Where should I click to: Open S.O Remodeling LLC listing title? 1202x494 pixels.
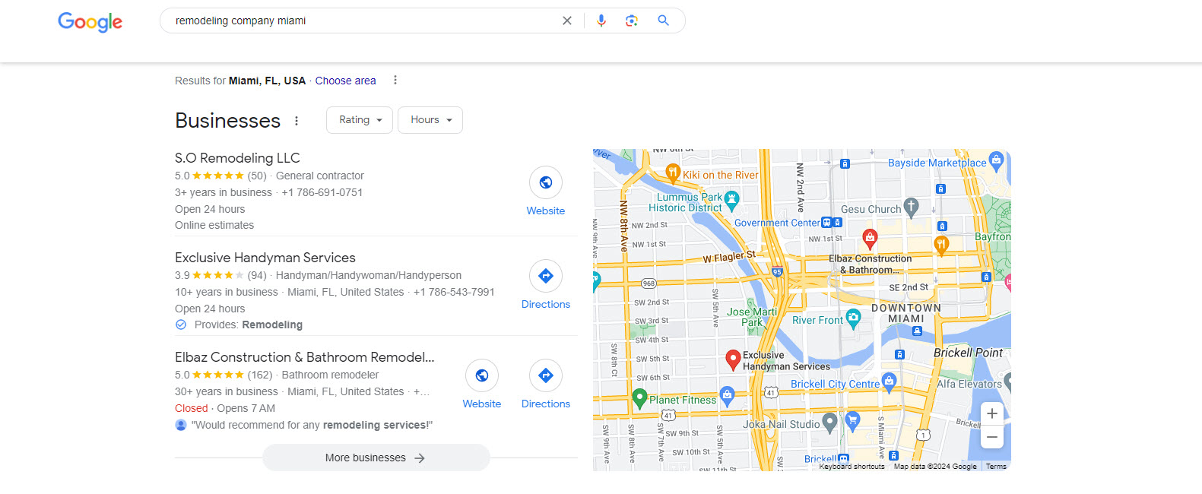[x=237, y=158]
